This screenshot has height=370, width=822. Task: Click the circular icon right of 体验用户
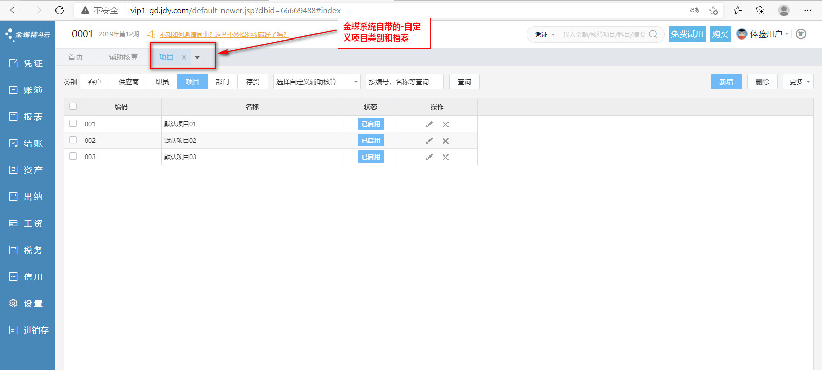point(801,34)
